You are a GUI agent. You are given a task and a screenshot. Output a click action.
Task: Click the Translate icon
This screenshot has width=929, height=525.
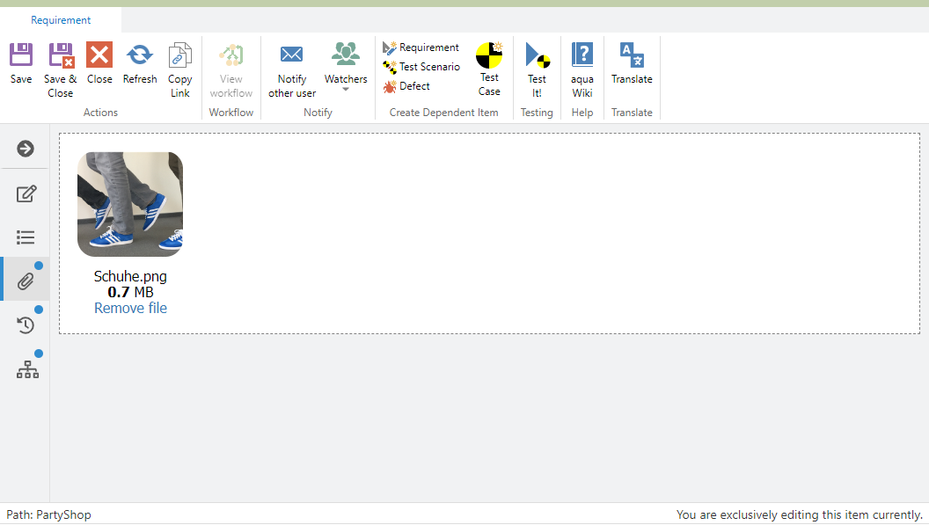632,56
